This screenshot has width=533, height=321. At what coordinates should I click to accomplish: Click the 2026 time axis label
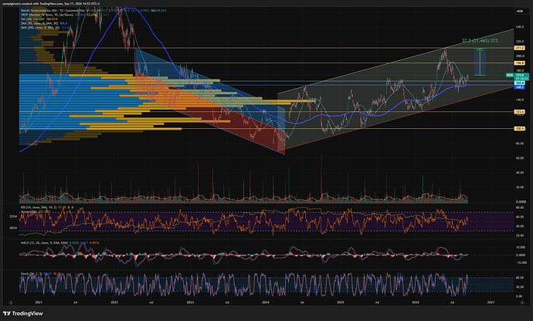point(416,302)
